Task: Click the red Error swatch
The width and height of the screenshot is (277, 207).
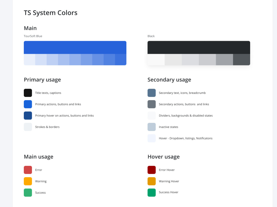Action: pos(28,170)
